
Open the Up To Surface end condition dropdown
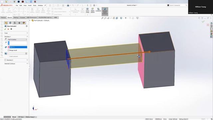point(18,39)
